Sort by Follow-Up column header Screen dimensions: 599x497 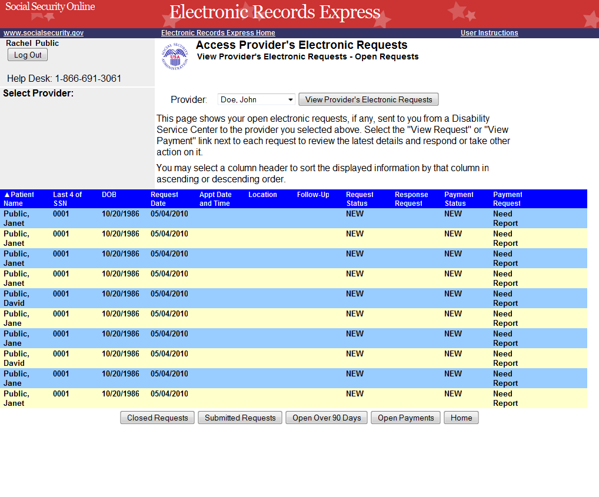pyautogui.click(x=313, y=195)
